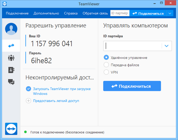Select the 'Передача файлов' radio button
The image size is (178, 140).
click(106, 65)
